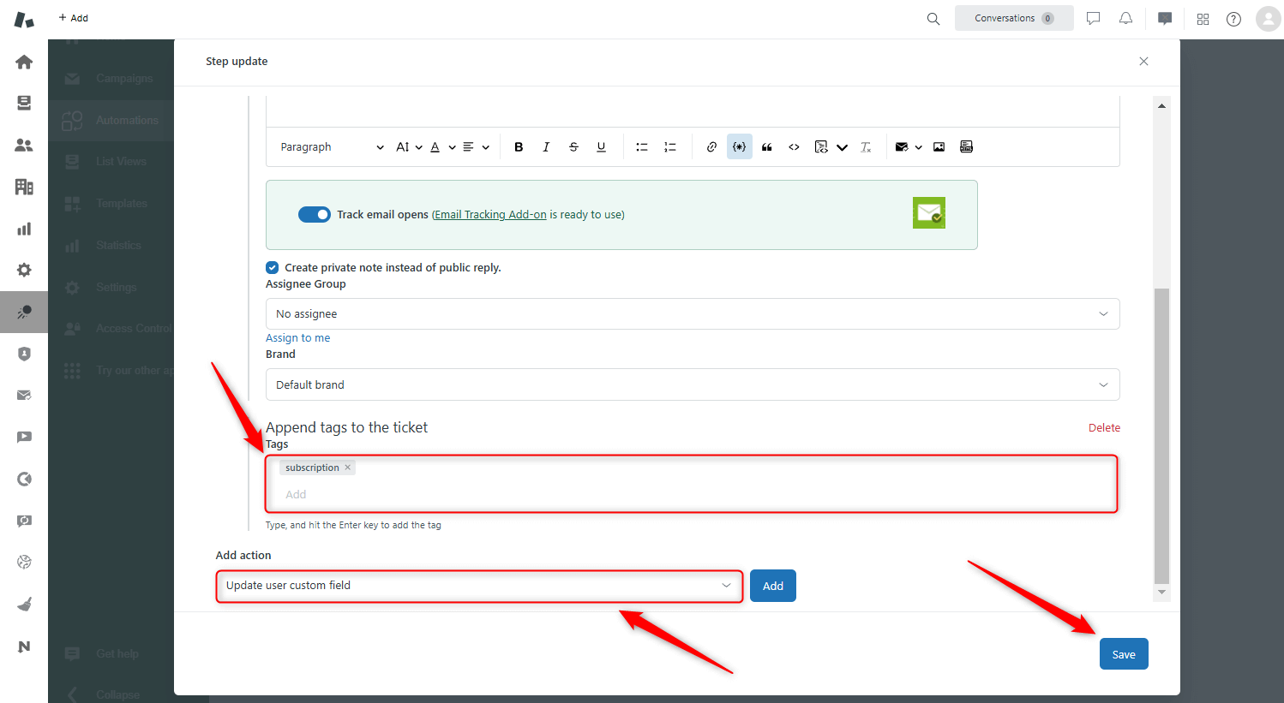Click the Add menu in top bar
The image size is (1284, 703).
74,18
